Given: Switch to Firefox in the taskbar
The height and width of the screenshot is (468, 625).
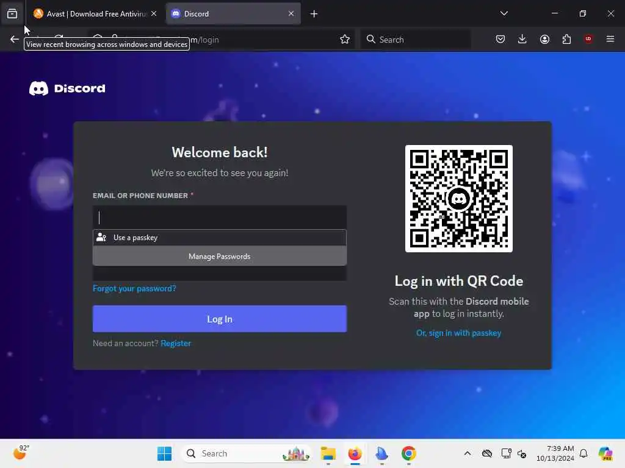Looking at the screenshot, I should click(355, 453).
